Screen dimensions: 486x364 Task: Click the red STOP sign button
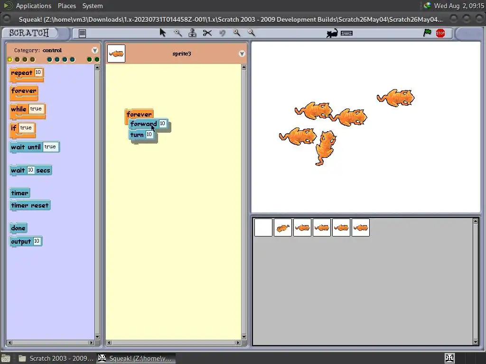(440, 33)
